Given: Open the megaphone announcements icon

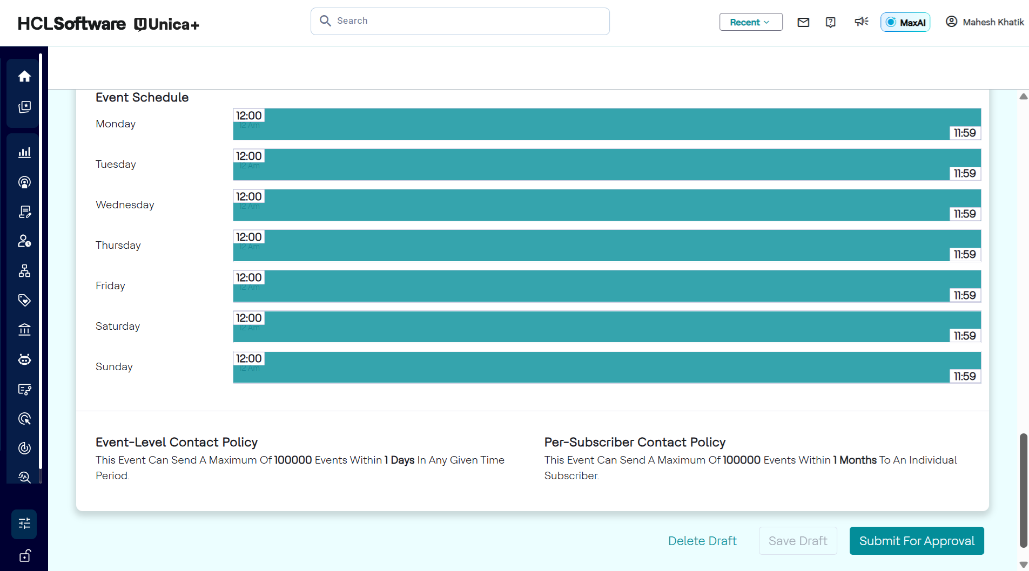Looking at the screenshot, I should 861,22.
